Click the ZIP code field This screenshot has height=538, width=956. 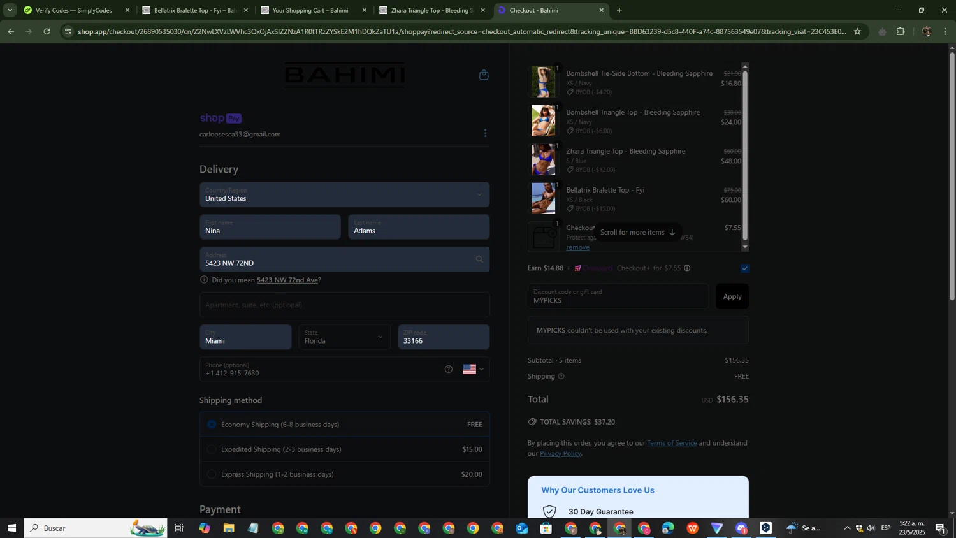(444, 337)
